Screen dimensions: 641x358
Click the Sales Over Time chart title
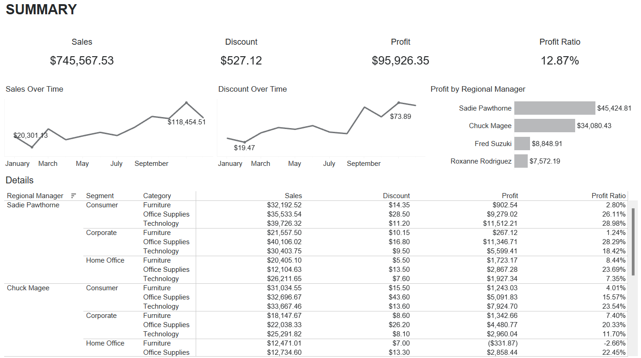pyautogui.click(x=35, y=89)
